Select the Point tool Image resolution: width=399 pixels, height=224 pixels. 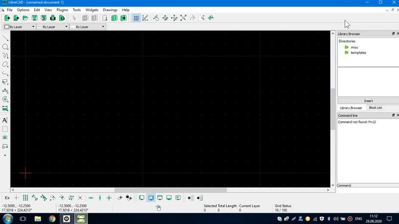pos(5,156)
